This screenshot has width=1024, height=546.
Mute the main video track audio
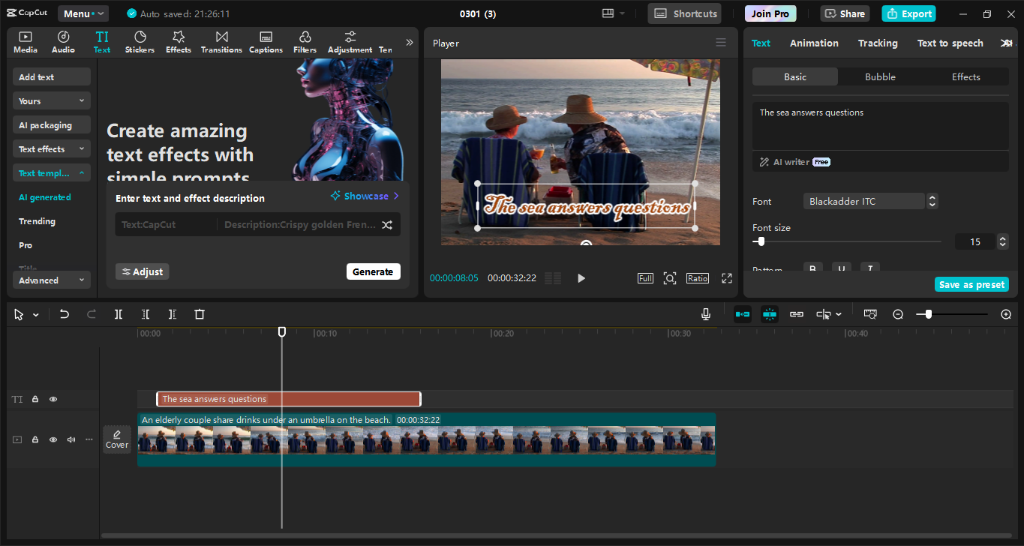pos(71,439)
